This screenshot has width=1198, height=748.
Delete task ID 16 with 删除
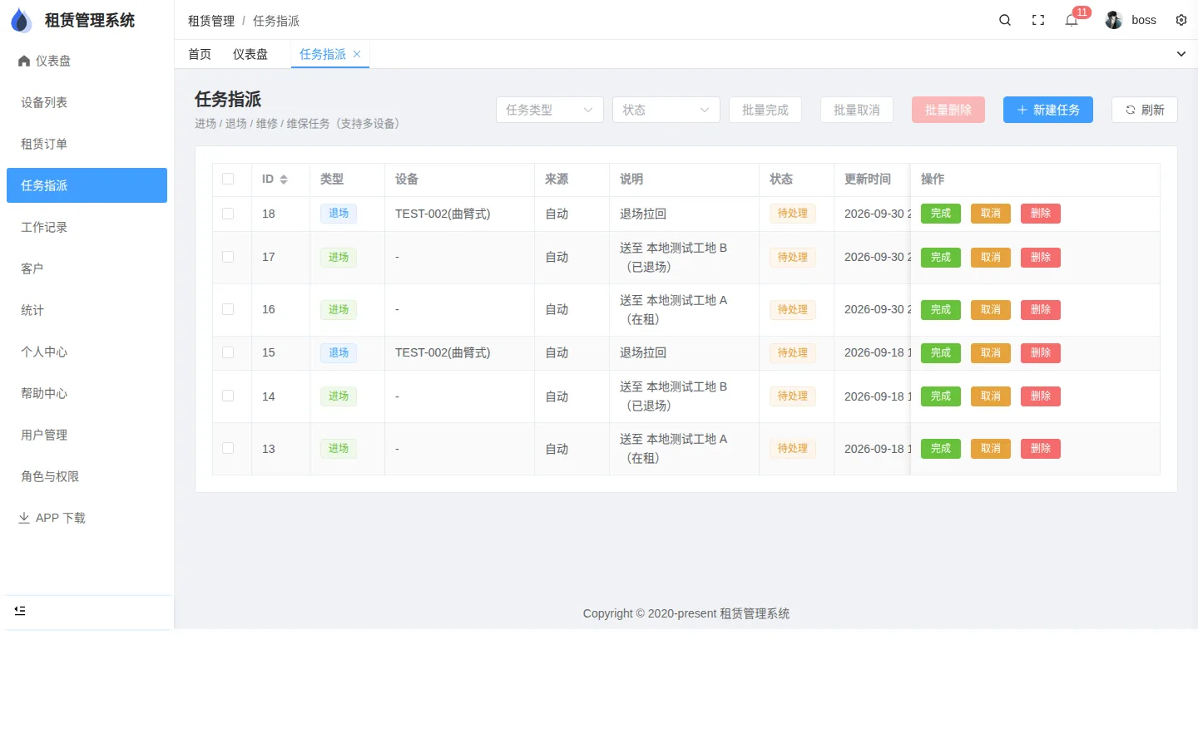click(x=1041, y=310)
